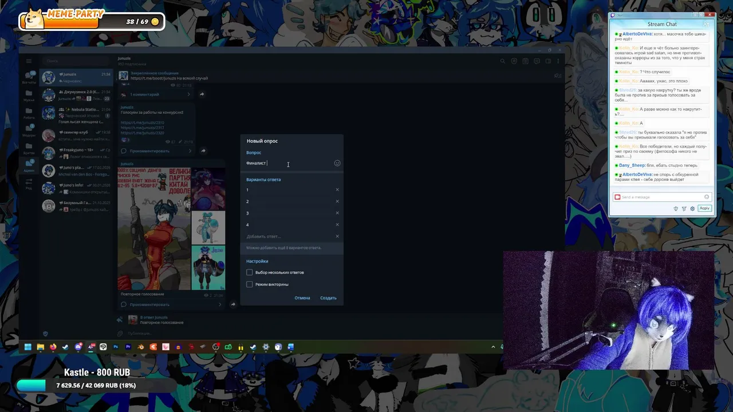Open '1 комментарий' thread
The height and width of the screenshot is (412, 733).
tap(156, 94)
